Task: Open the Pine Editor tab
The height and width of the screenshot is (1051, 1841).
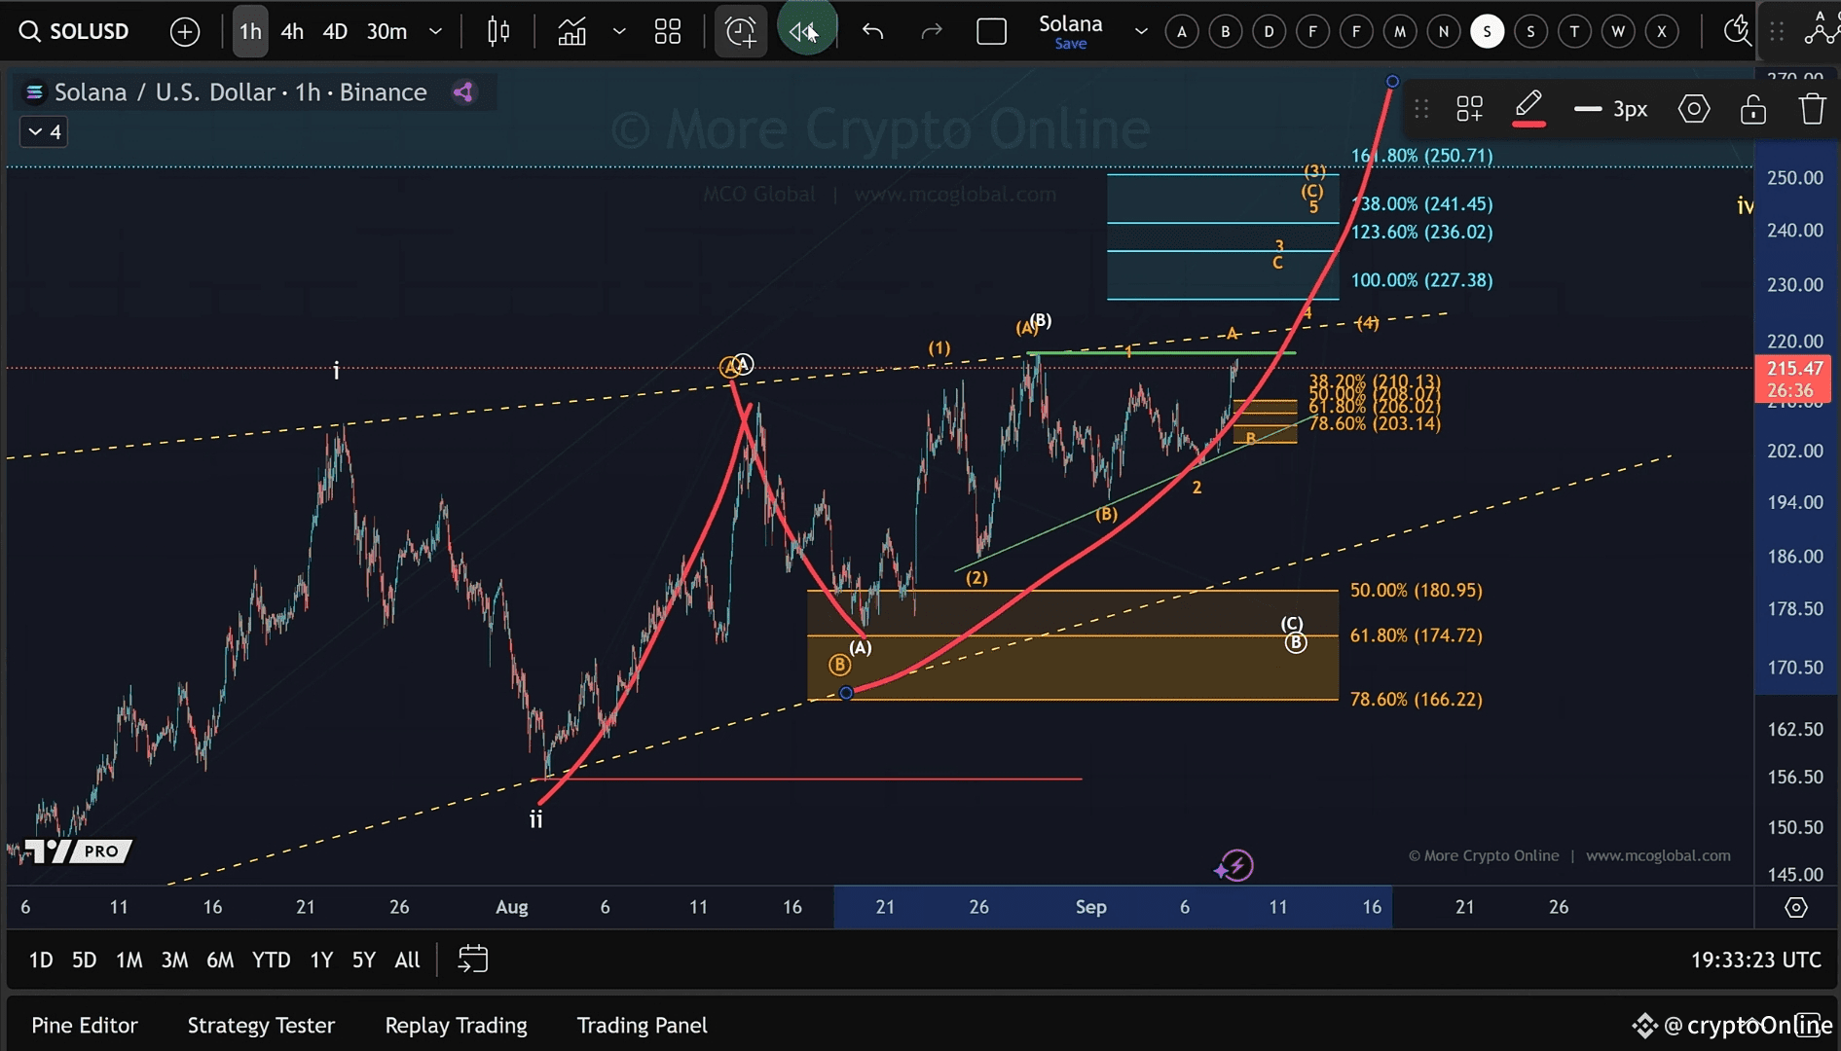Action: pos(85,1026)
